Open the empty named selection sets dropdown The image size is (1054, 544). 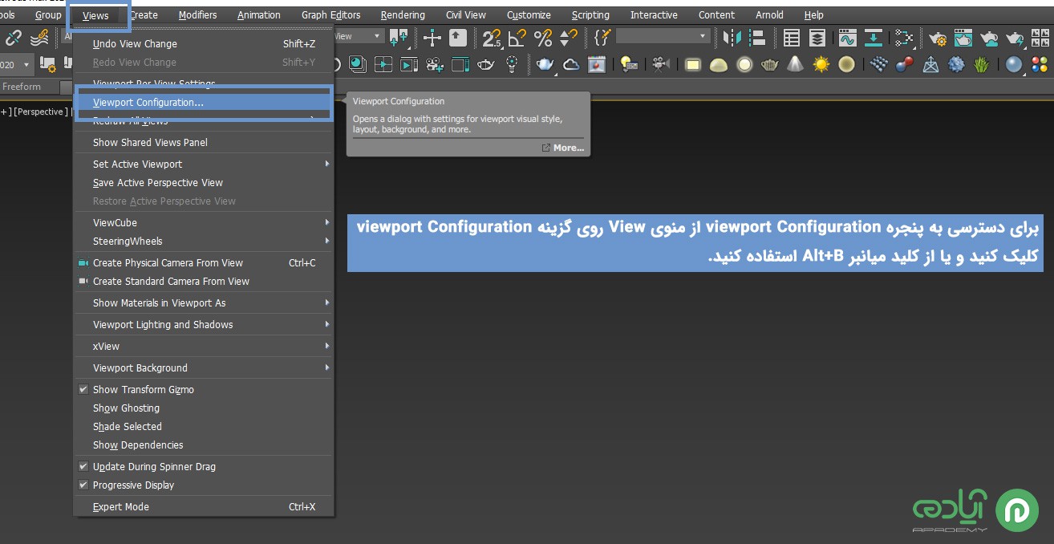(x=663, y=36)
